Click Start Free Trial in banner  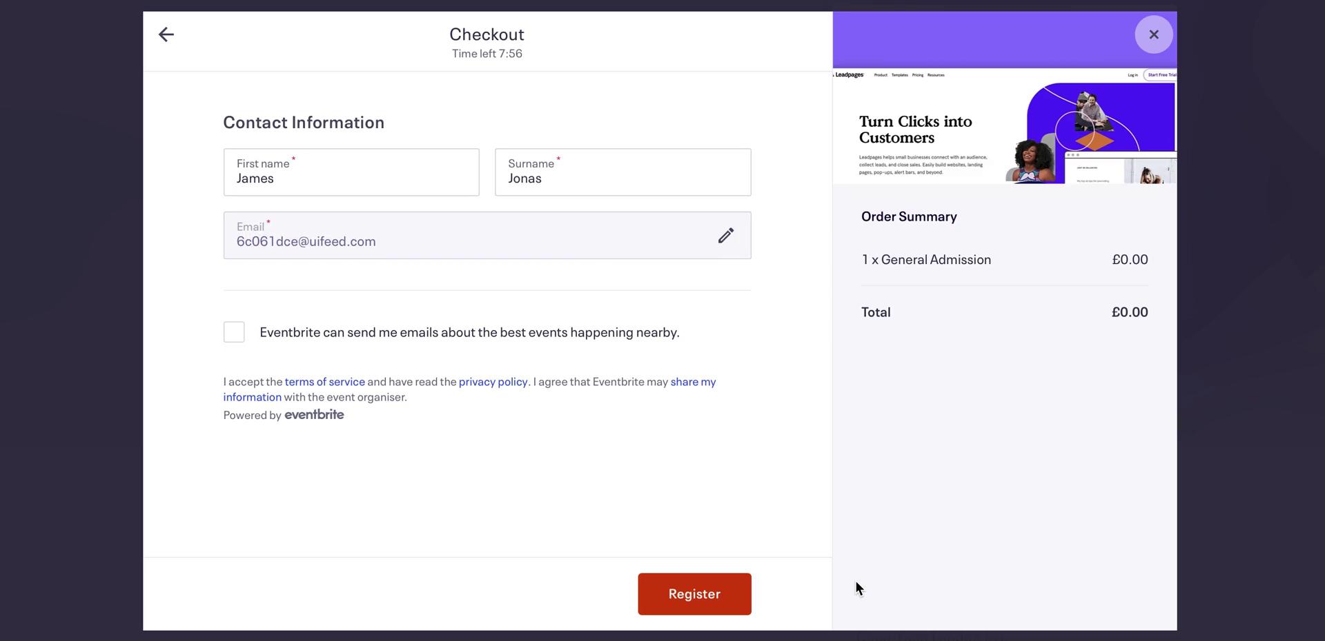point(1161,75)
